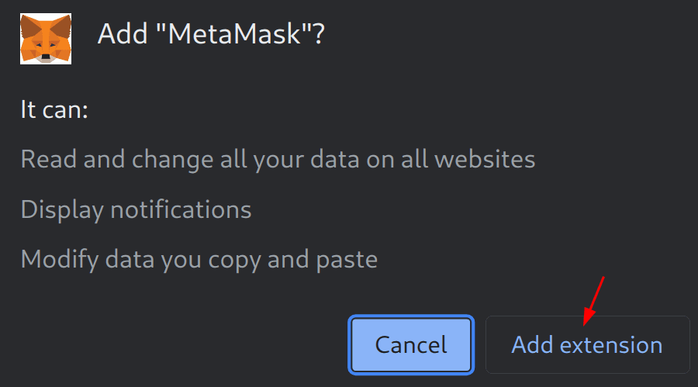Click the 'Add "MetaMask"?' dialog title
This screenshot has height=387, width=698.
point(210,36)
